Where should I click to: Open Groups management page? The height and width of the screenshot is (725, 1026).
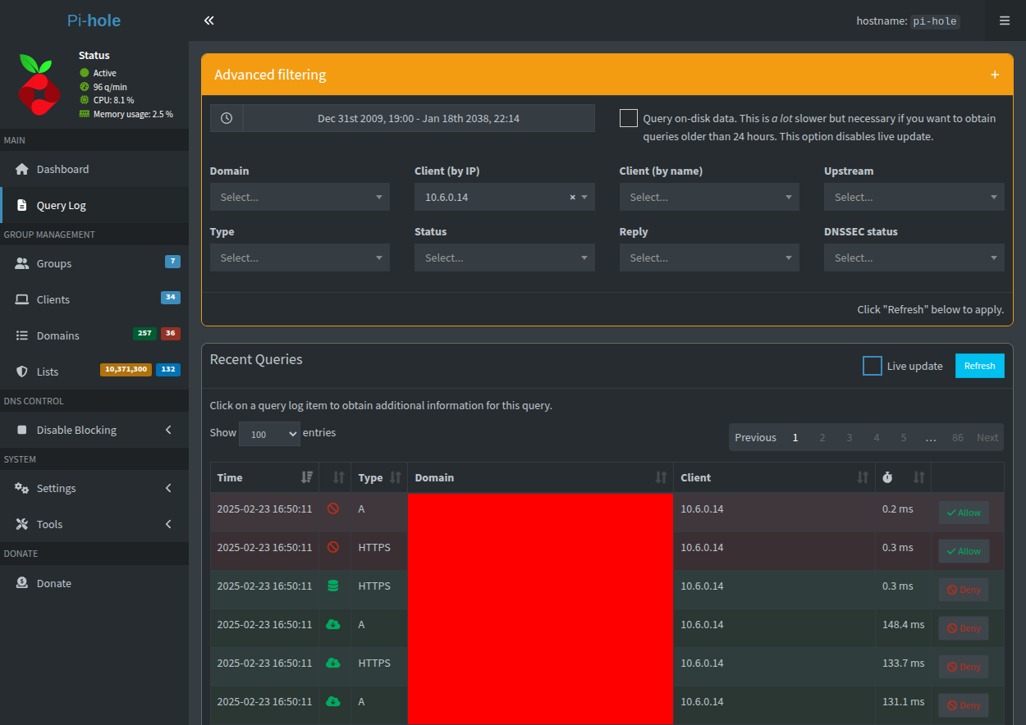[94, 263]
